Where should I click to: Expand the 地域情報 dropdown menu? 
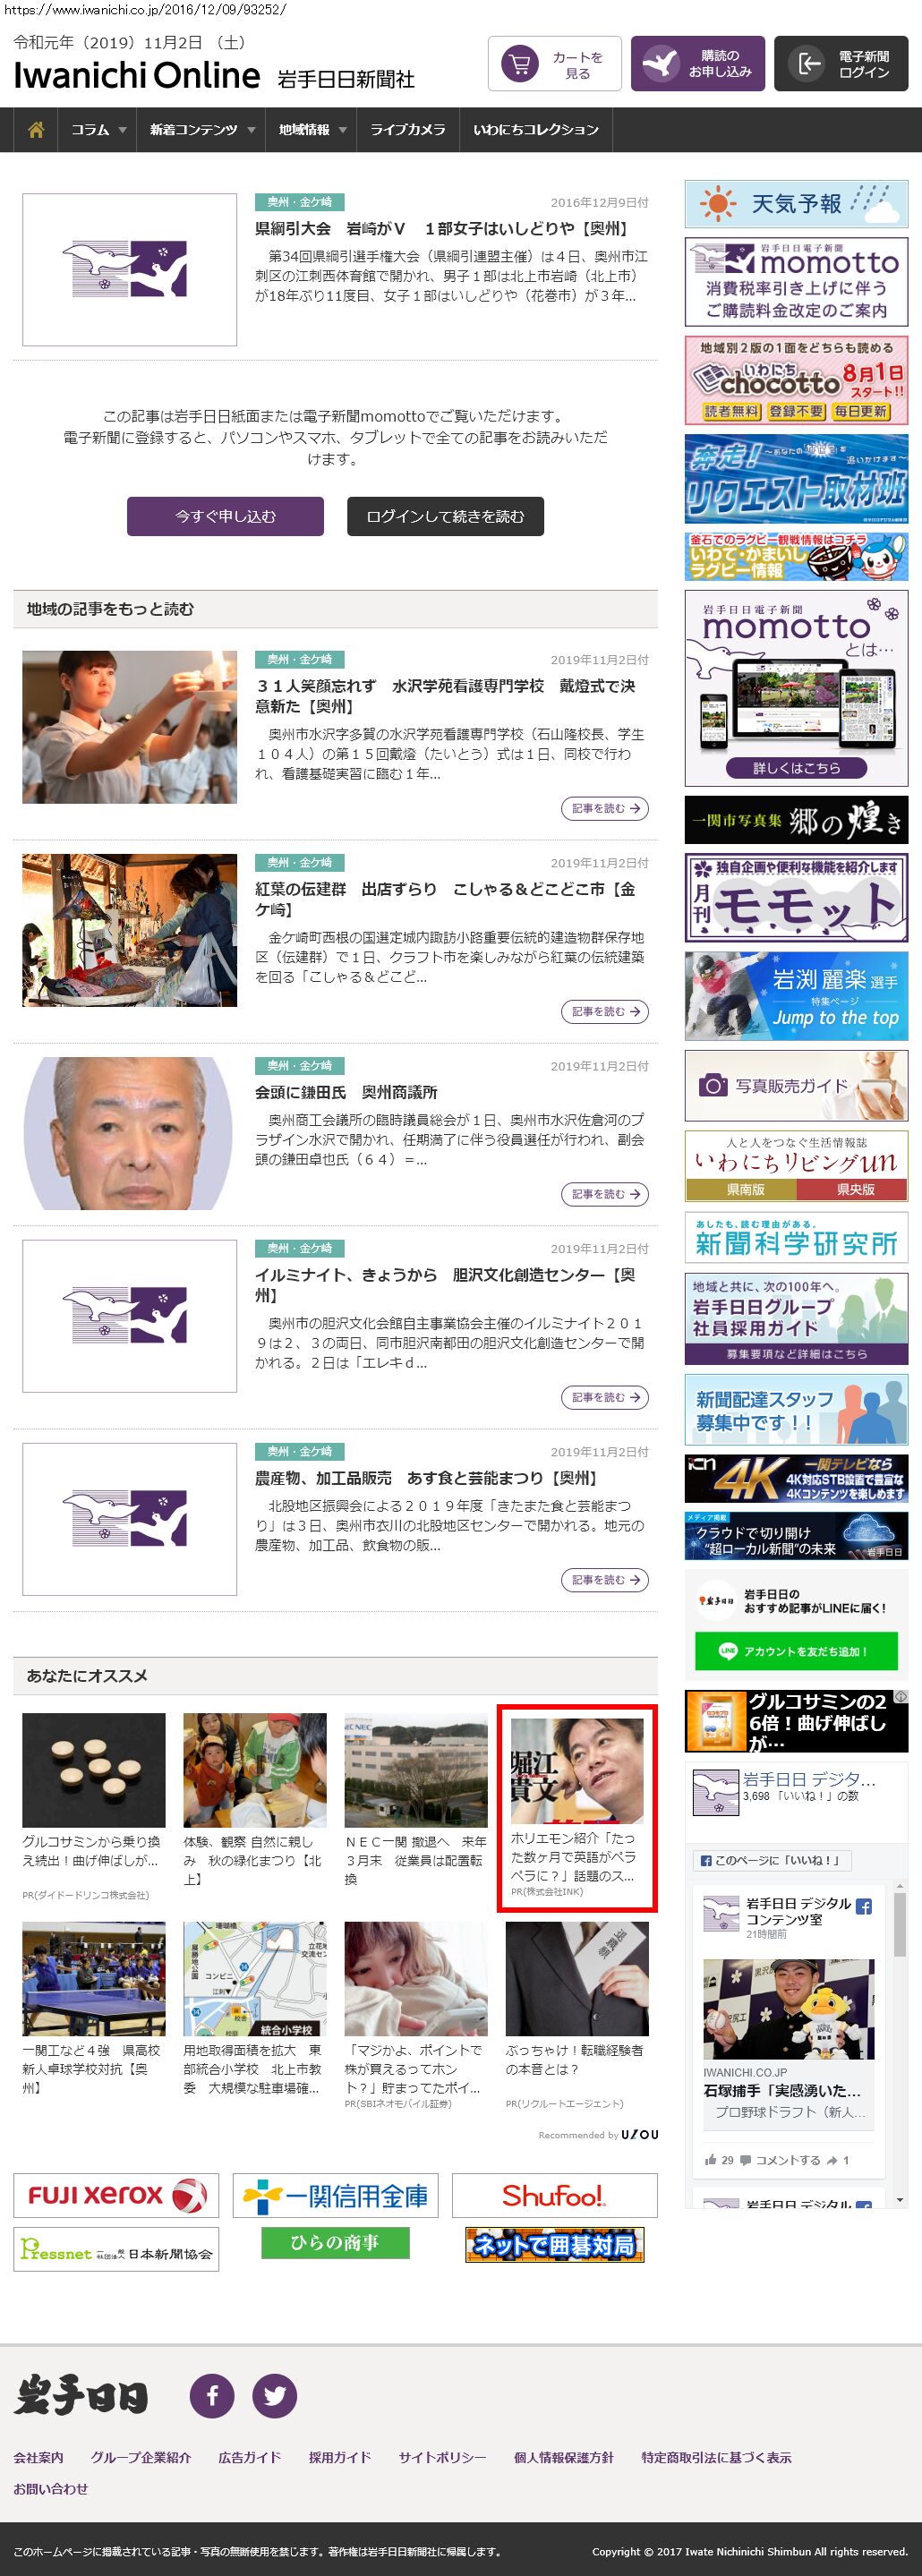[x=311, y=130]
